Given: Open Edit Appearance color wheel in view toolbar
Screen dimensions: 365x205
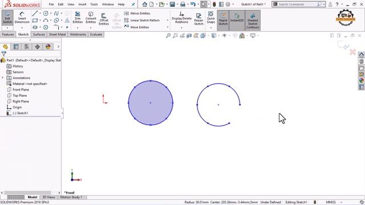Looking at the screenshot, I should (242, 35).
